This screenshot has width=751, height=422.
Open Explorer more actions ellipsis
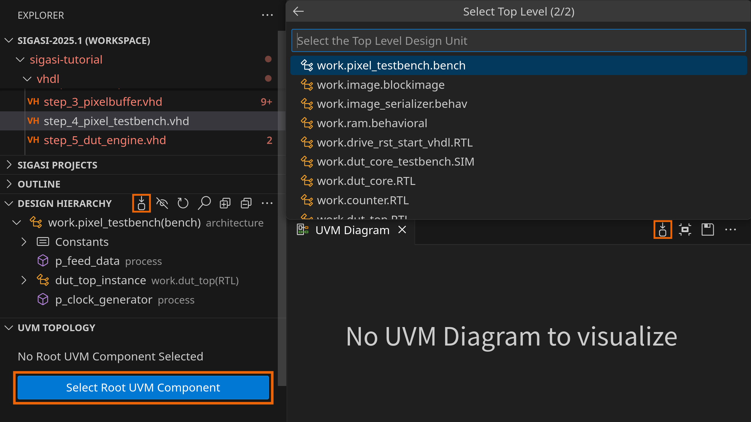(x=267, y=15)
